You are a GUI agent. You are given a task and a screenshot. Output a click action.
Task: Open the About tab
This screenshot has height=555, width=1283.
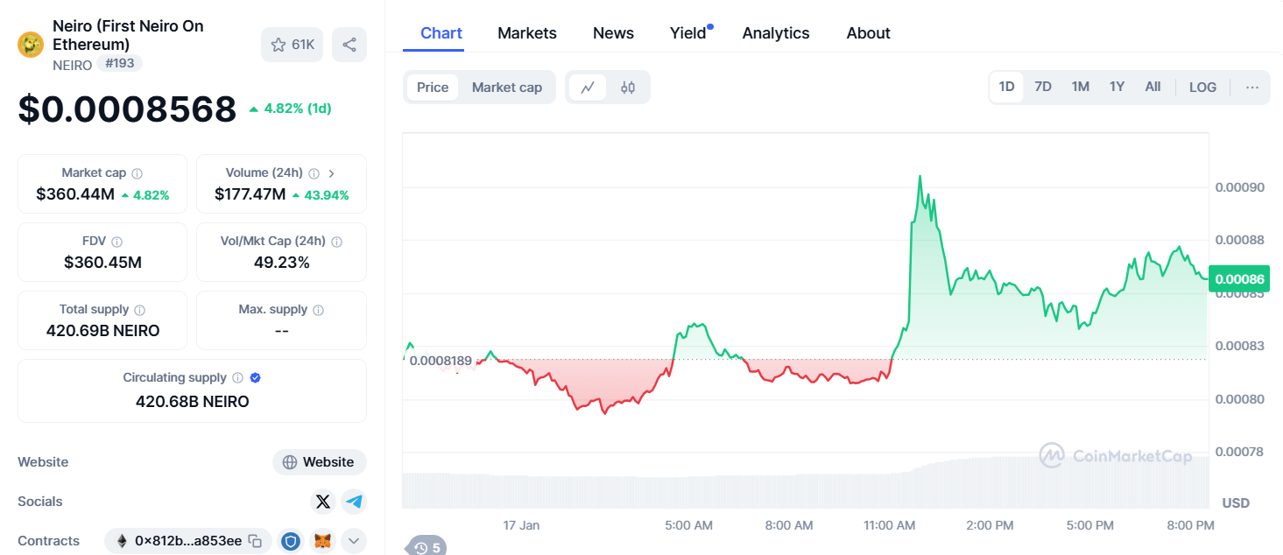(x=869, y=33)
